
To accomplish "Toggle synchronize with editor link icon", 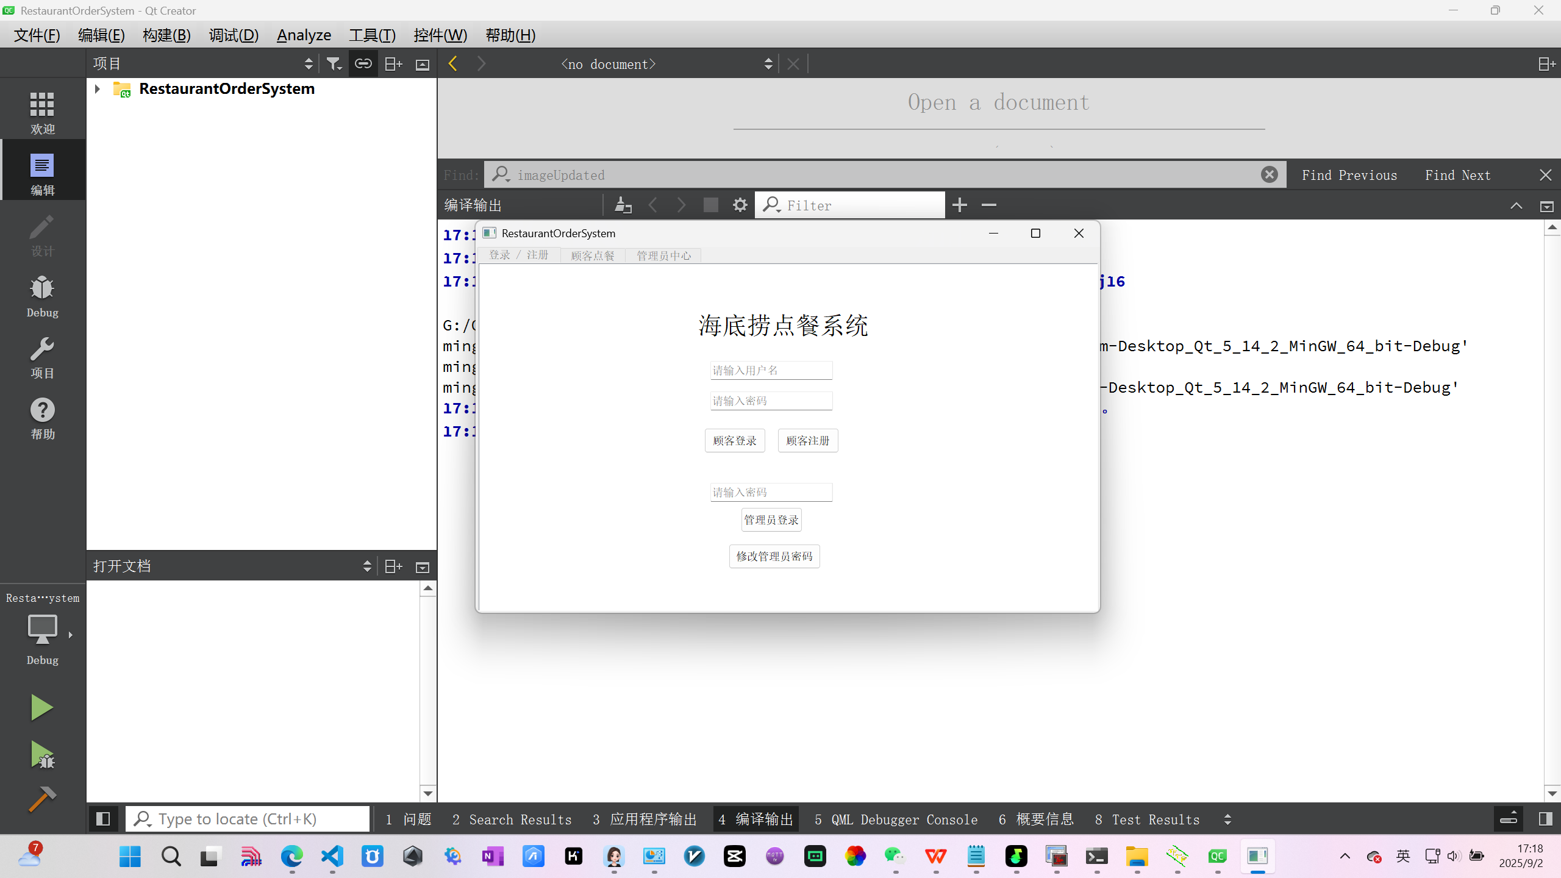I will pyautogui.click(x=363, y=63).
